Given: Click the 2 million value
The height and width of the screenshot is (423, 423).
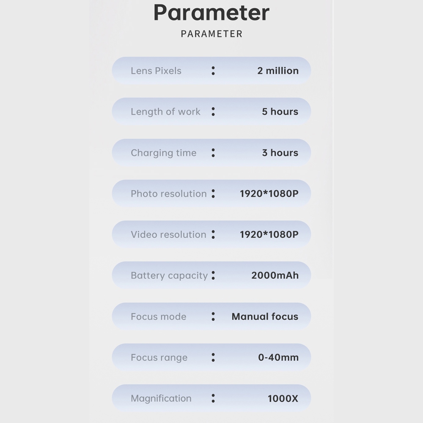Looking at the screenshot, I should click(x=278, y=71).
